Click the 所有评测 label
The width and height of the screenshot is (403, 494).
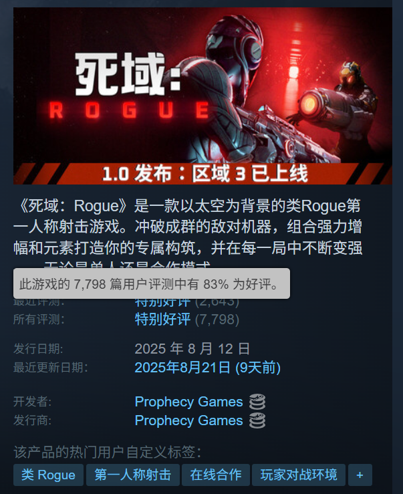coord(39,320)
